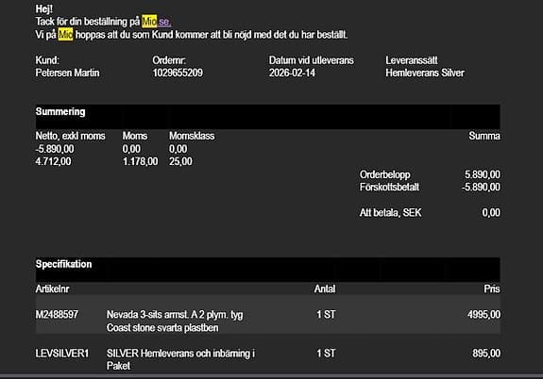Select the greeting 'Hej!' text
Image resolution: width=543 pixels, height=379 pixels.
pyautogui.click(x=44, y=9)
